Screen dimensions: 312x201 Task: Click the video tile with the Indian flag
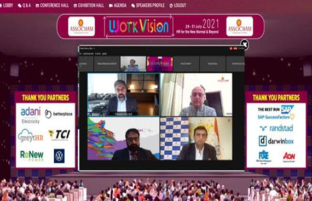coord(196,139)
